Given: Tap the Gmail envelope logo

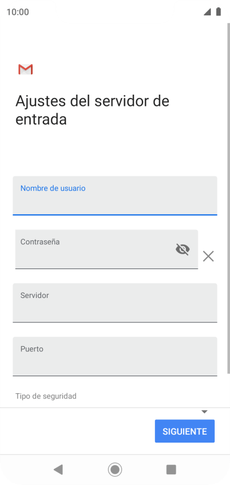Looking at the screenshot, I should click(x=25, y=69).
